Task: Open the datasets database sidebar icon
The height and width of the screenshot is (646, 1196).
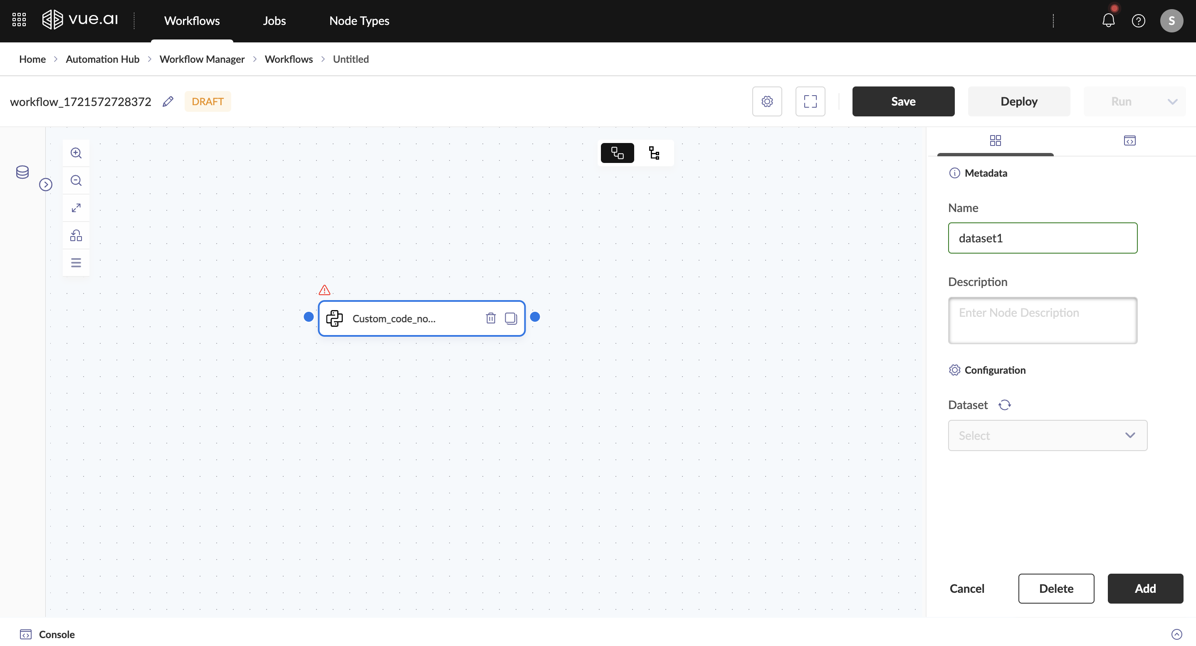Action: (x=22, y=172)
